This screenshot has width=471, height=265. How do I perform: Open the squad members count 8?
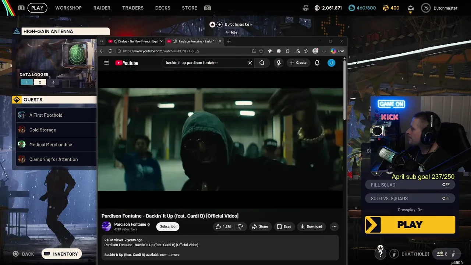pyautogui.click(x=442, y=254)
